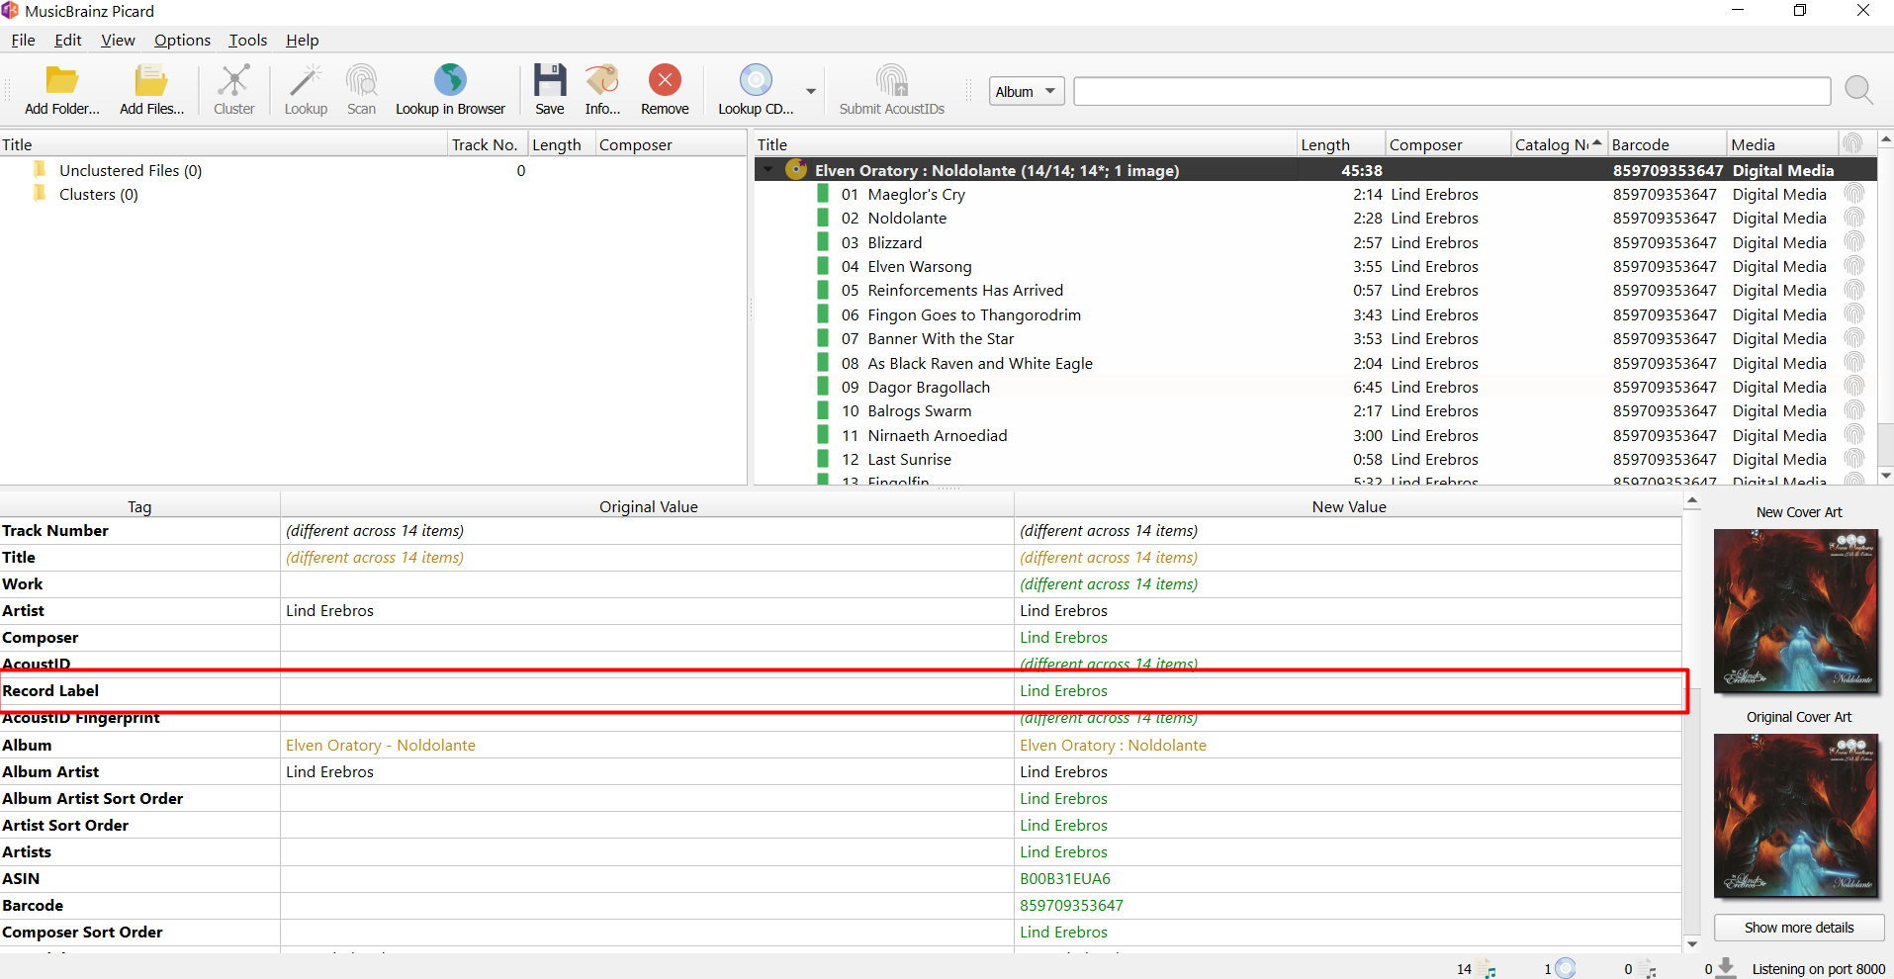Click fingerprint icon on Blizzard row

click(1853, 242)
